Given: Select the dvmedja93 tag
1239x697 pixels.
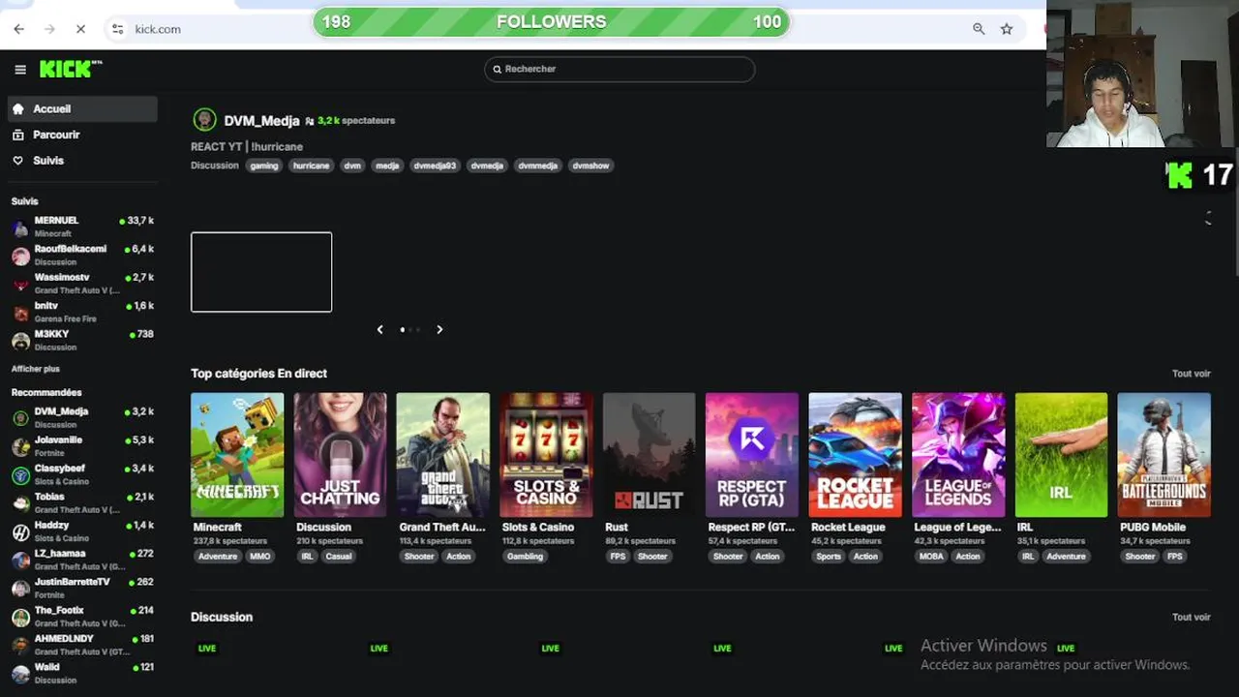Looking at the screenshot, I should (x=435, y=166).
